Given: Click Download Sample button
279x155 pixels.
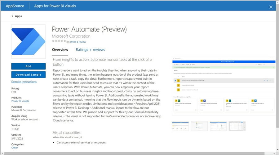Looking at the screenshot, I should pyautogui.click(x=28, y=75).
